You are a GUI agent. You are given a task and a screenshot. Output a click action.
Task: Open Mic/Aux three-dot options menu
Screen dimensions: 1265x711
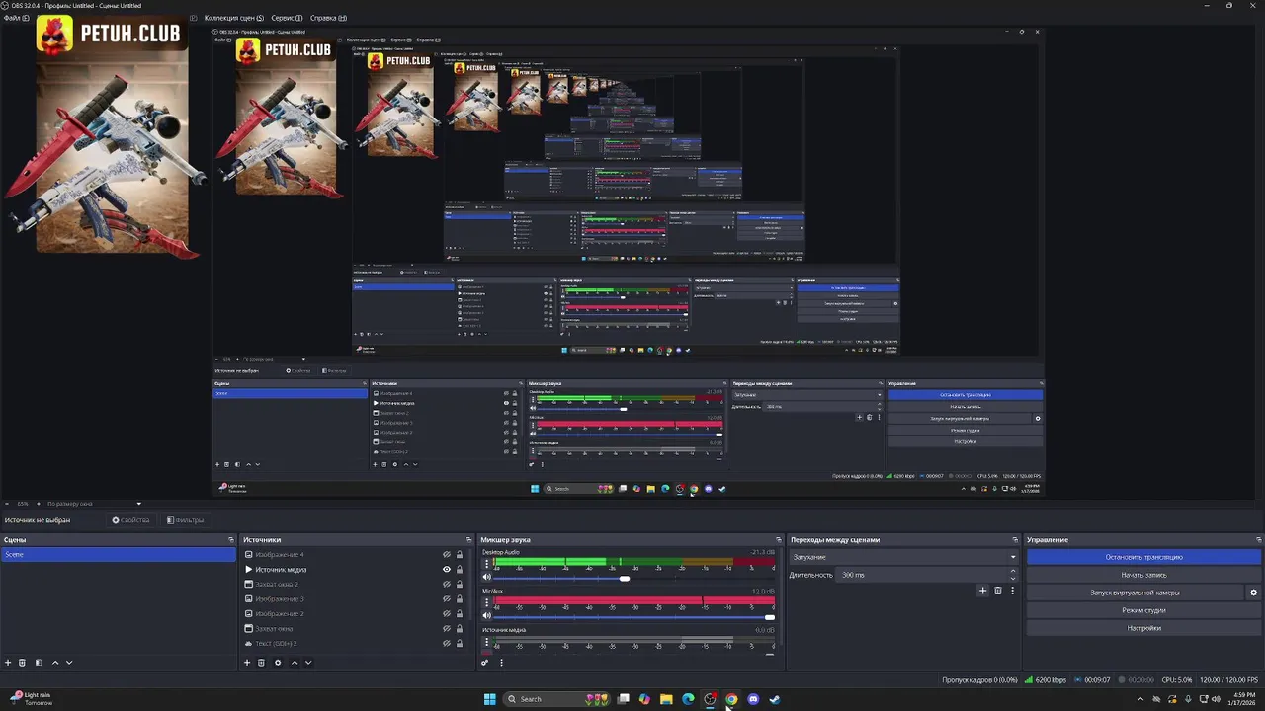(x=485, y=603)
